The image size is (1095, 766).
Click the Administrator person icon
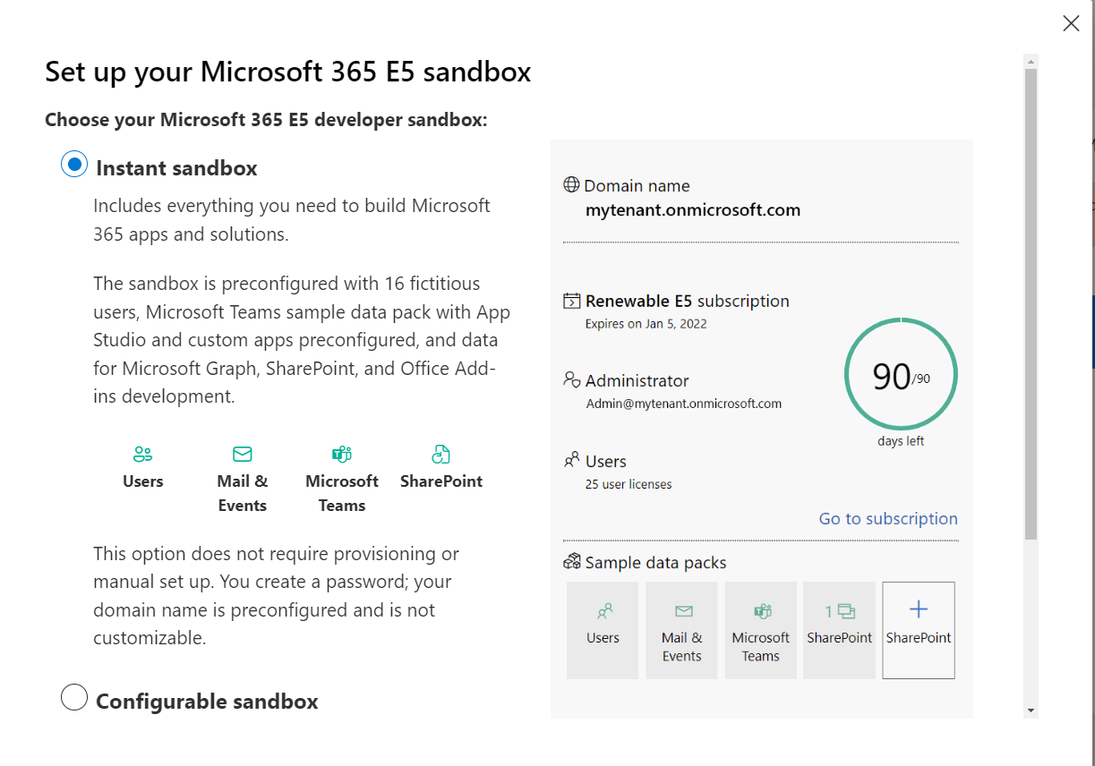[x=572, y=380]
